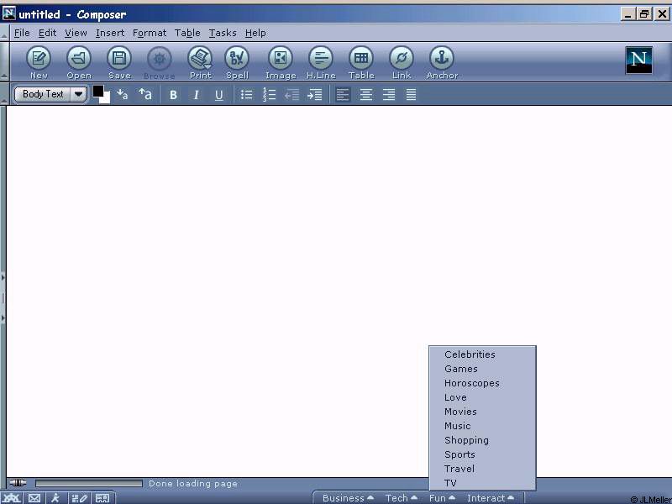Open Address Book component icon
The image size is (672, 504).
coord(102,498)
